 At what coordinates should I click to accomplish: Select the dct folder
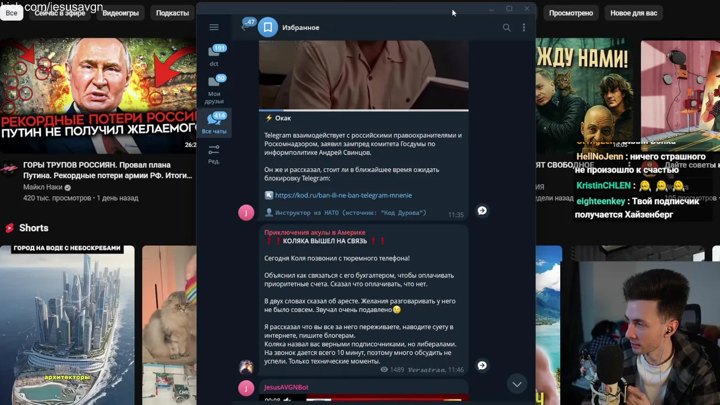pos(214,56)
